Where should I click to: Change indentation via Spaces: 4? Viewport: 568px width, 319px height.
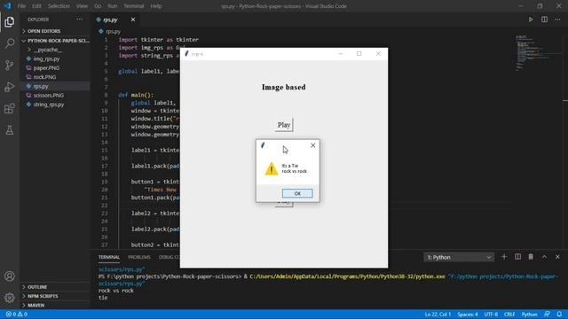(468, 315)
